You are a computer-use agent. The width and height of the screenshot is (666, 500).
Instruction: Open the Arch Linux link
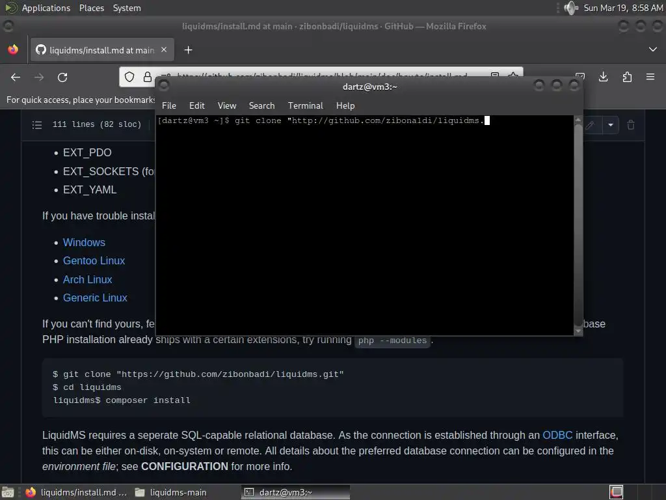pos(88,279)
